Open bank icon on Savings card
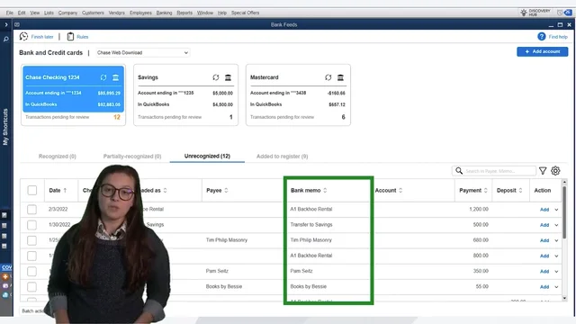Viewport: 576px width, 324px height. point(228,77)
